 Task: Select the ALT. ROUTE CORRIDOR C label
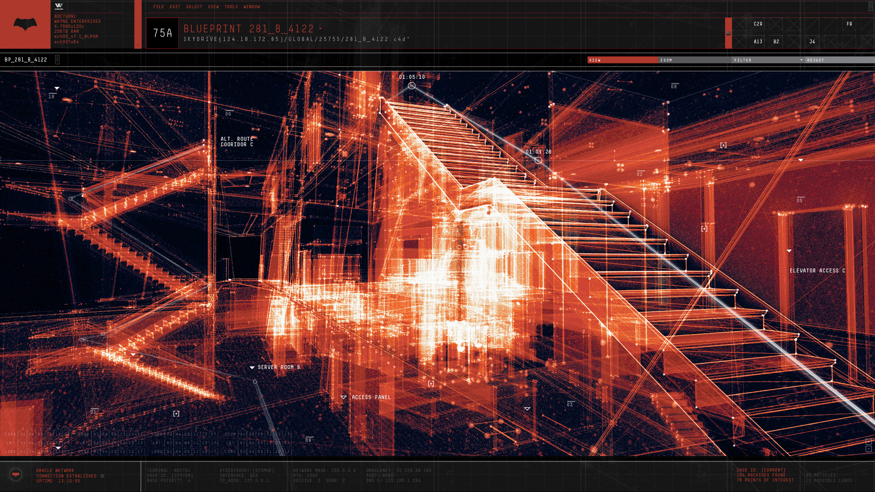237,142
